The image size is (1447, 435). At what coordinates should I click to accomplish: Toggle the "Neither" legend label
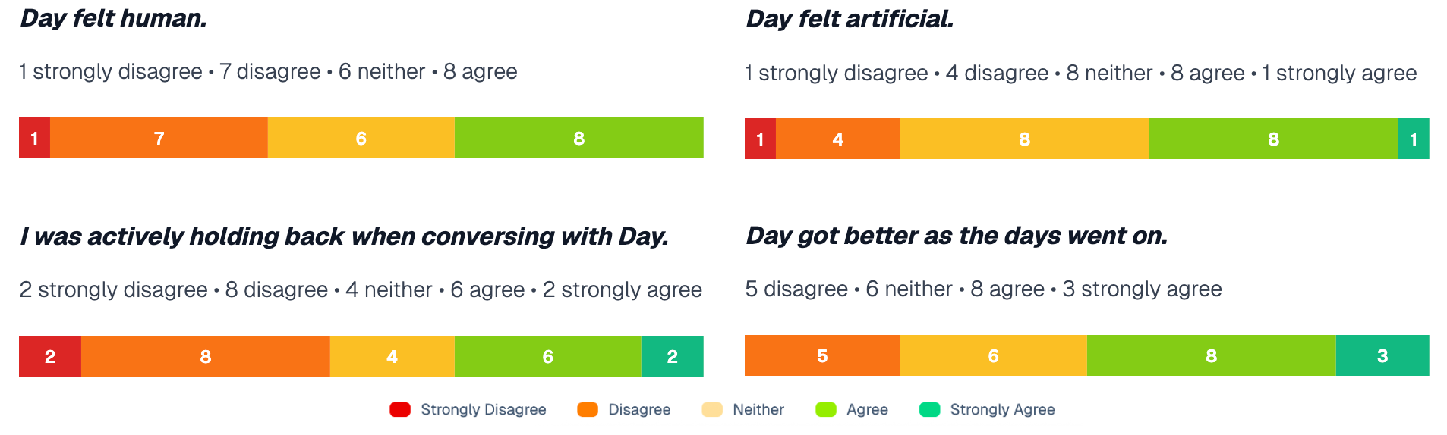click(758, 410)
